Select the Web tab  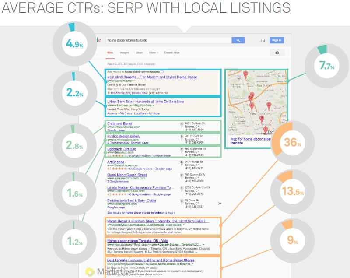pos(110,53)
